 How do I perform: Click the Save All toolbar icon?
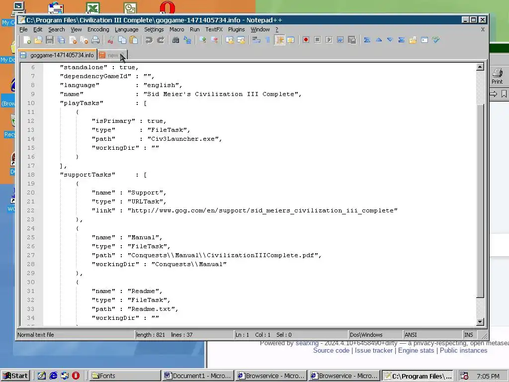[x=61, y=40]
